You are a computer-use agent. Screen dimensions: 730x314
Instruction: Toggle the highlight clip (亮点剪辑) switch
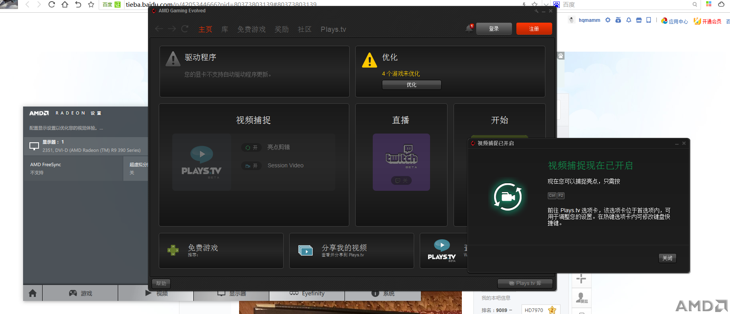251,147
